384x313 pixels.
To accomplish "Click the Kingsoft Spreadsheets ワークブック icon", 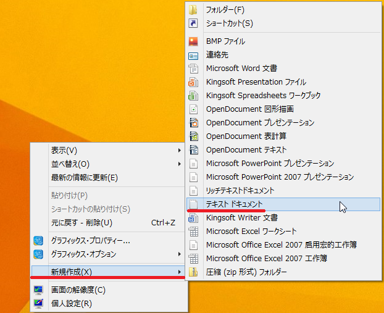I will 193,96.
